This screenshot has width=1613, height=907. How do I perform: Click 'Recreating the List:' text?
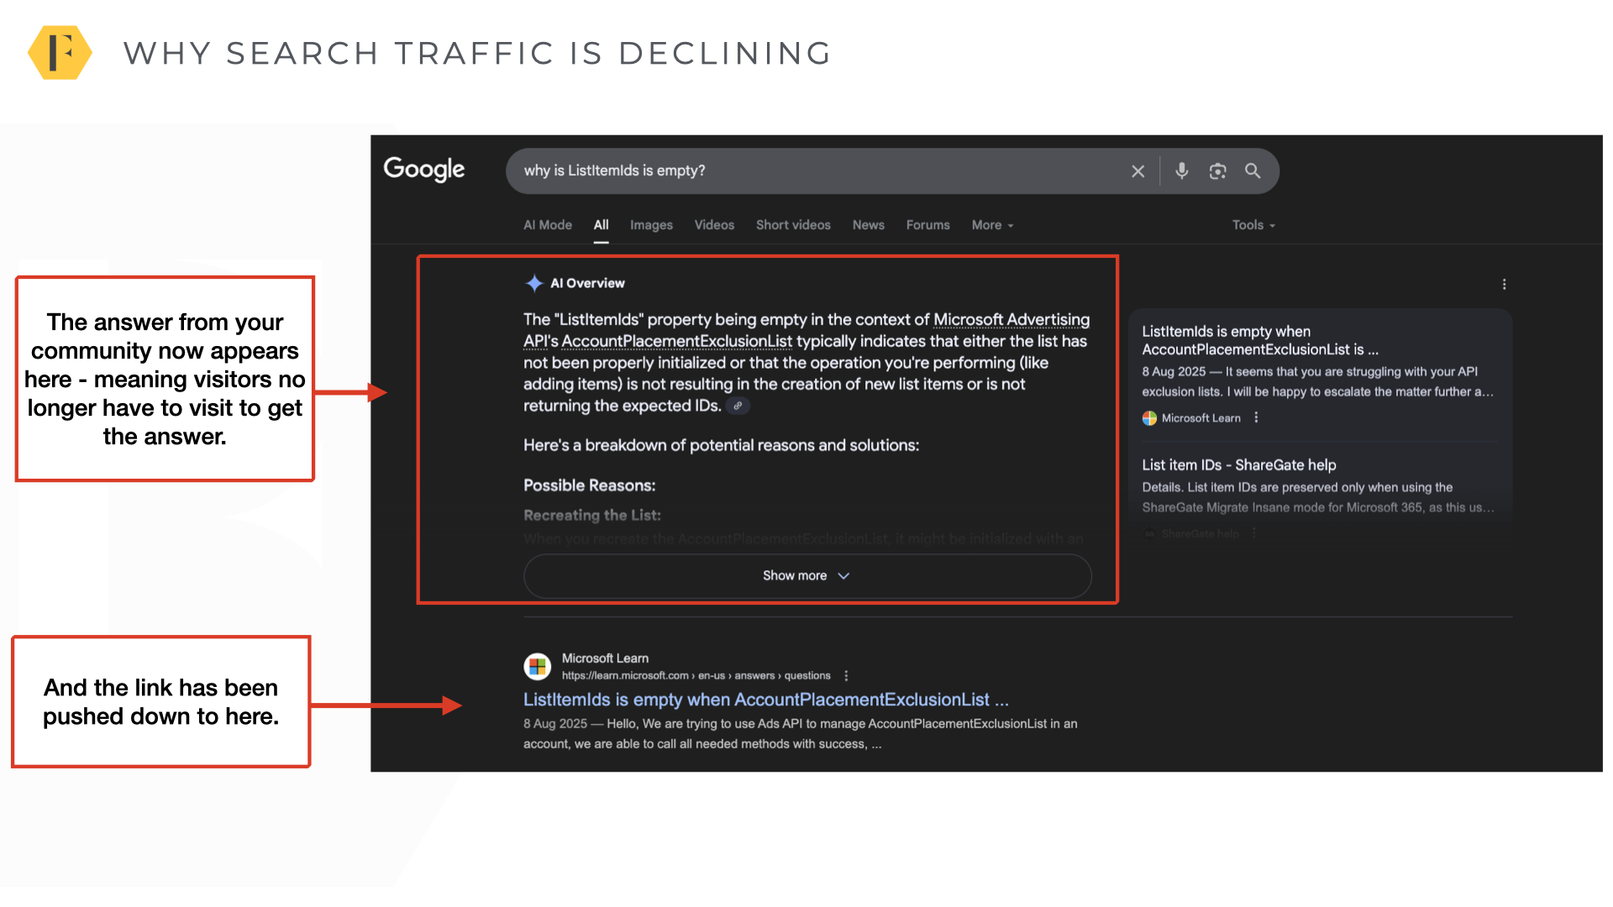(x=591, y=516)
